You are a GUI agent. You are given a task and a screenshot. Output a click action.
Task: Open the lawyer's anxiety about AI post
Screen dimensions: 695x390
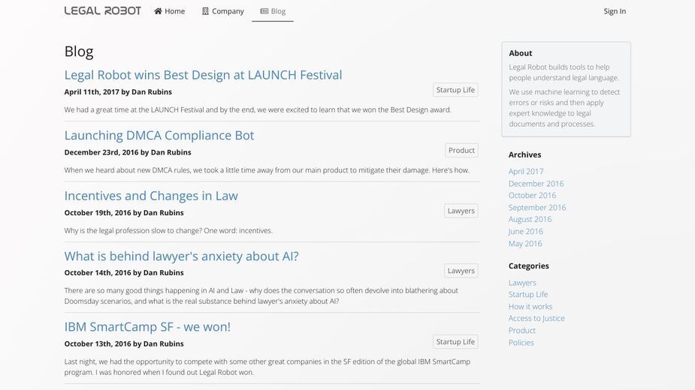click(181, 256)
